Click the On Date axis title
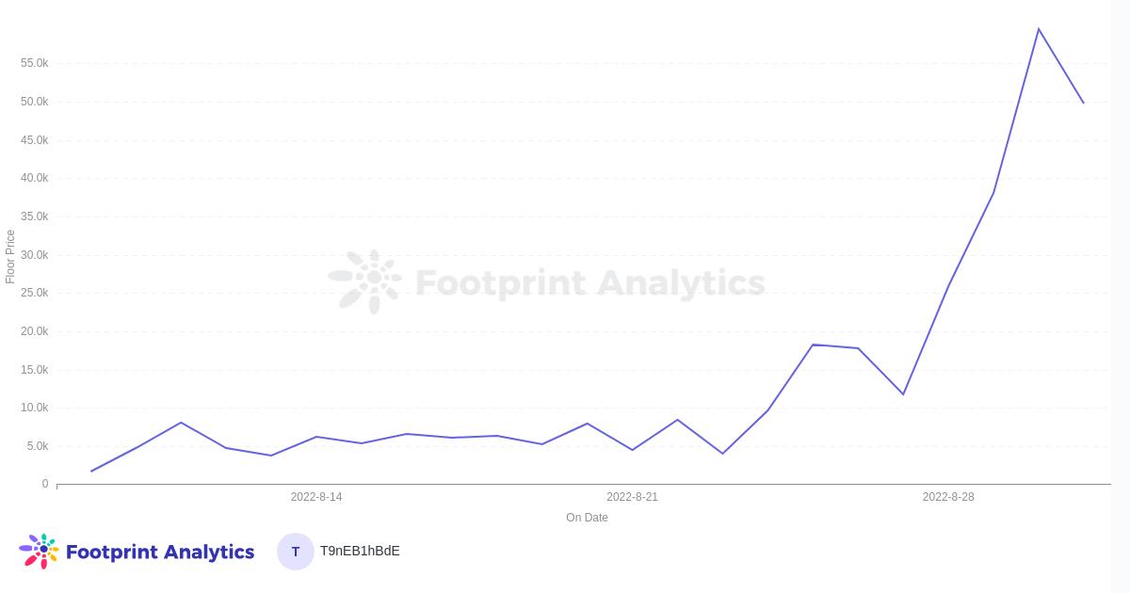1130x593 pixels. pos(587,518)
